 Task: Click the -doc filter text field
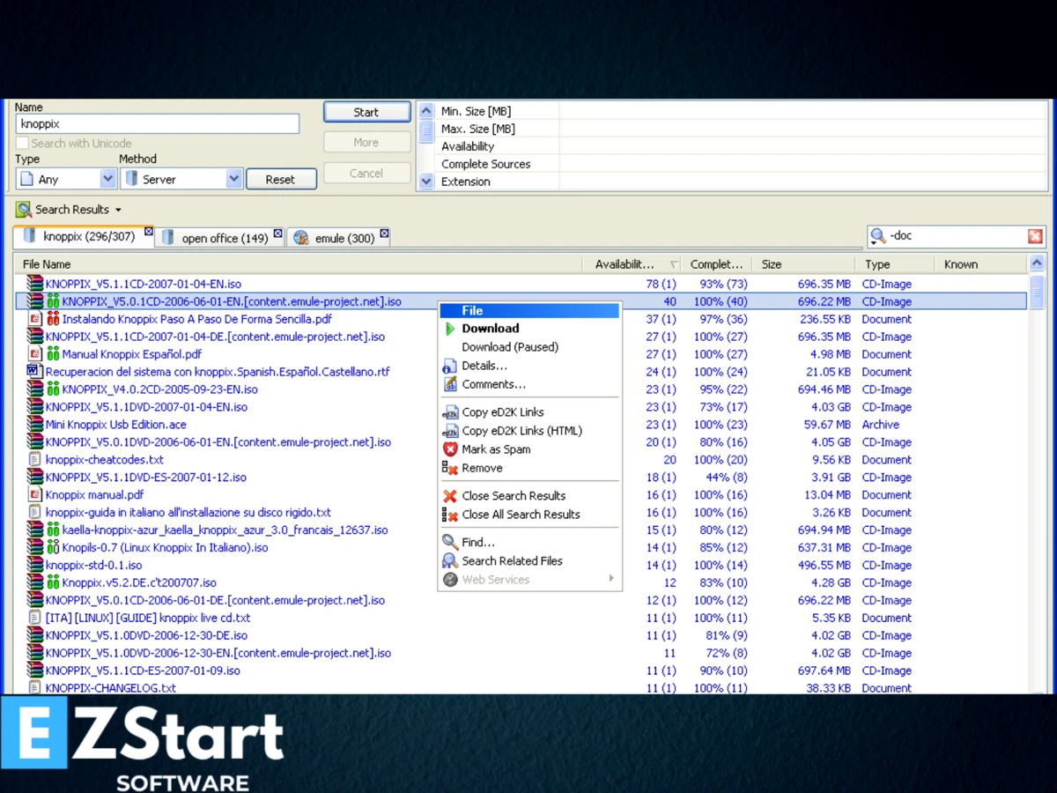(x=957, y=236)
